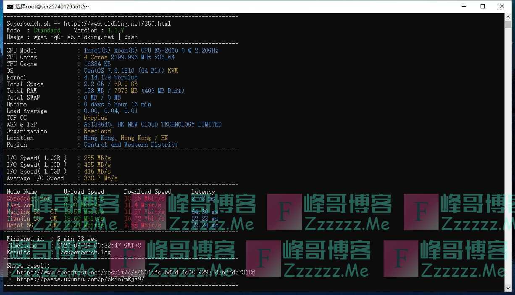Click the AS139640 ASN & ISP value
The height and width of the screenshot is (295, 515).
(x=152, y=124)
